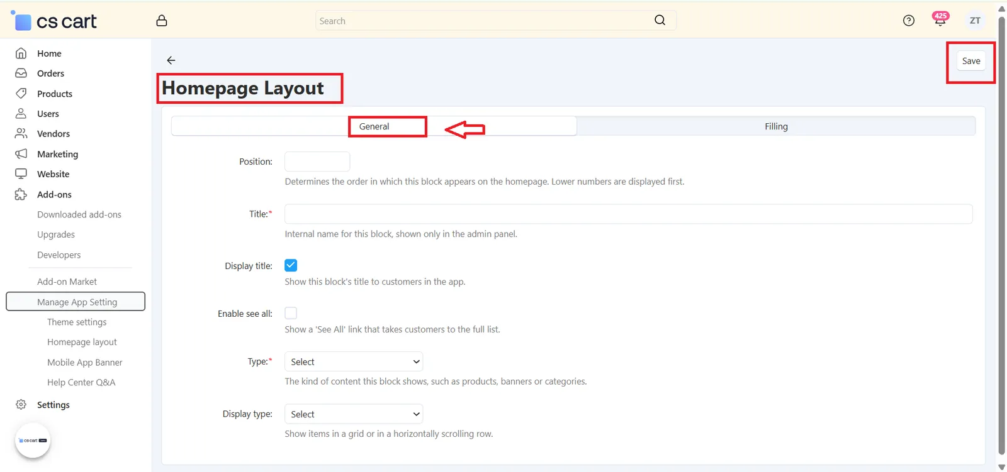Open the Upgrades link
This screenshot has height=472, width=1007.
pyautogui.click(x=56, y=234)
